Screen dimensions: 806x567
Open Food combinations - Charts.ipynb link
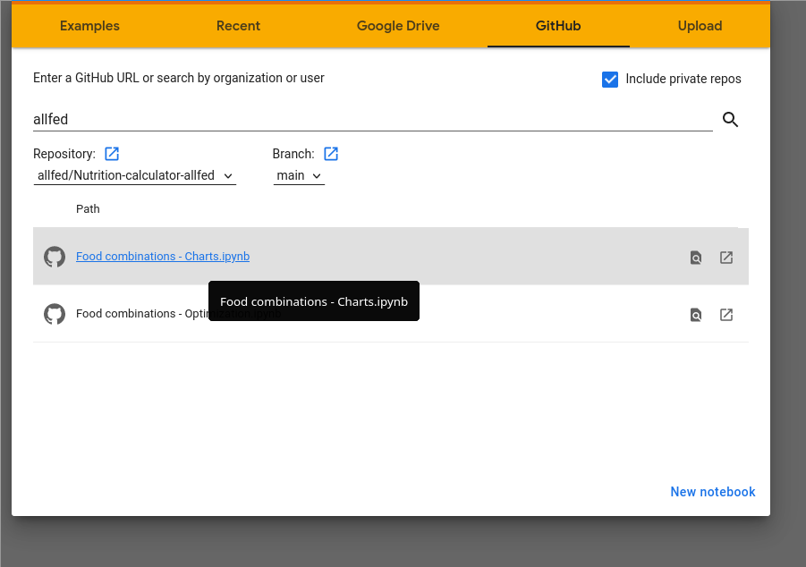point(163,256)
